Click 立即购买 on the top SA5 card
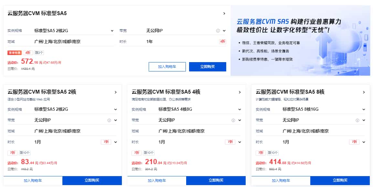 click(208, 67)
